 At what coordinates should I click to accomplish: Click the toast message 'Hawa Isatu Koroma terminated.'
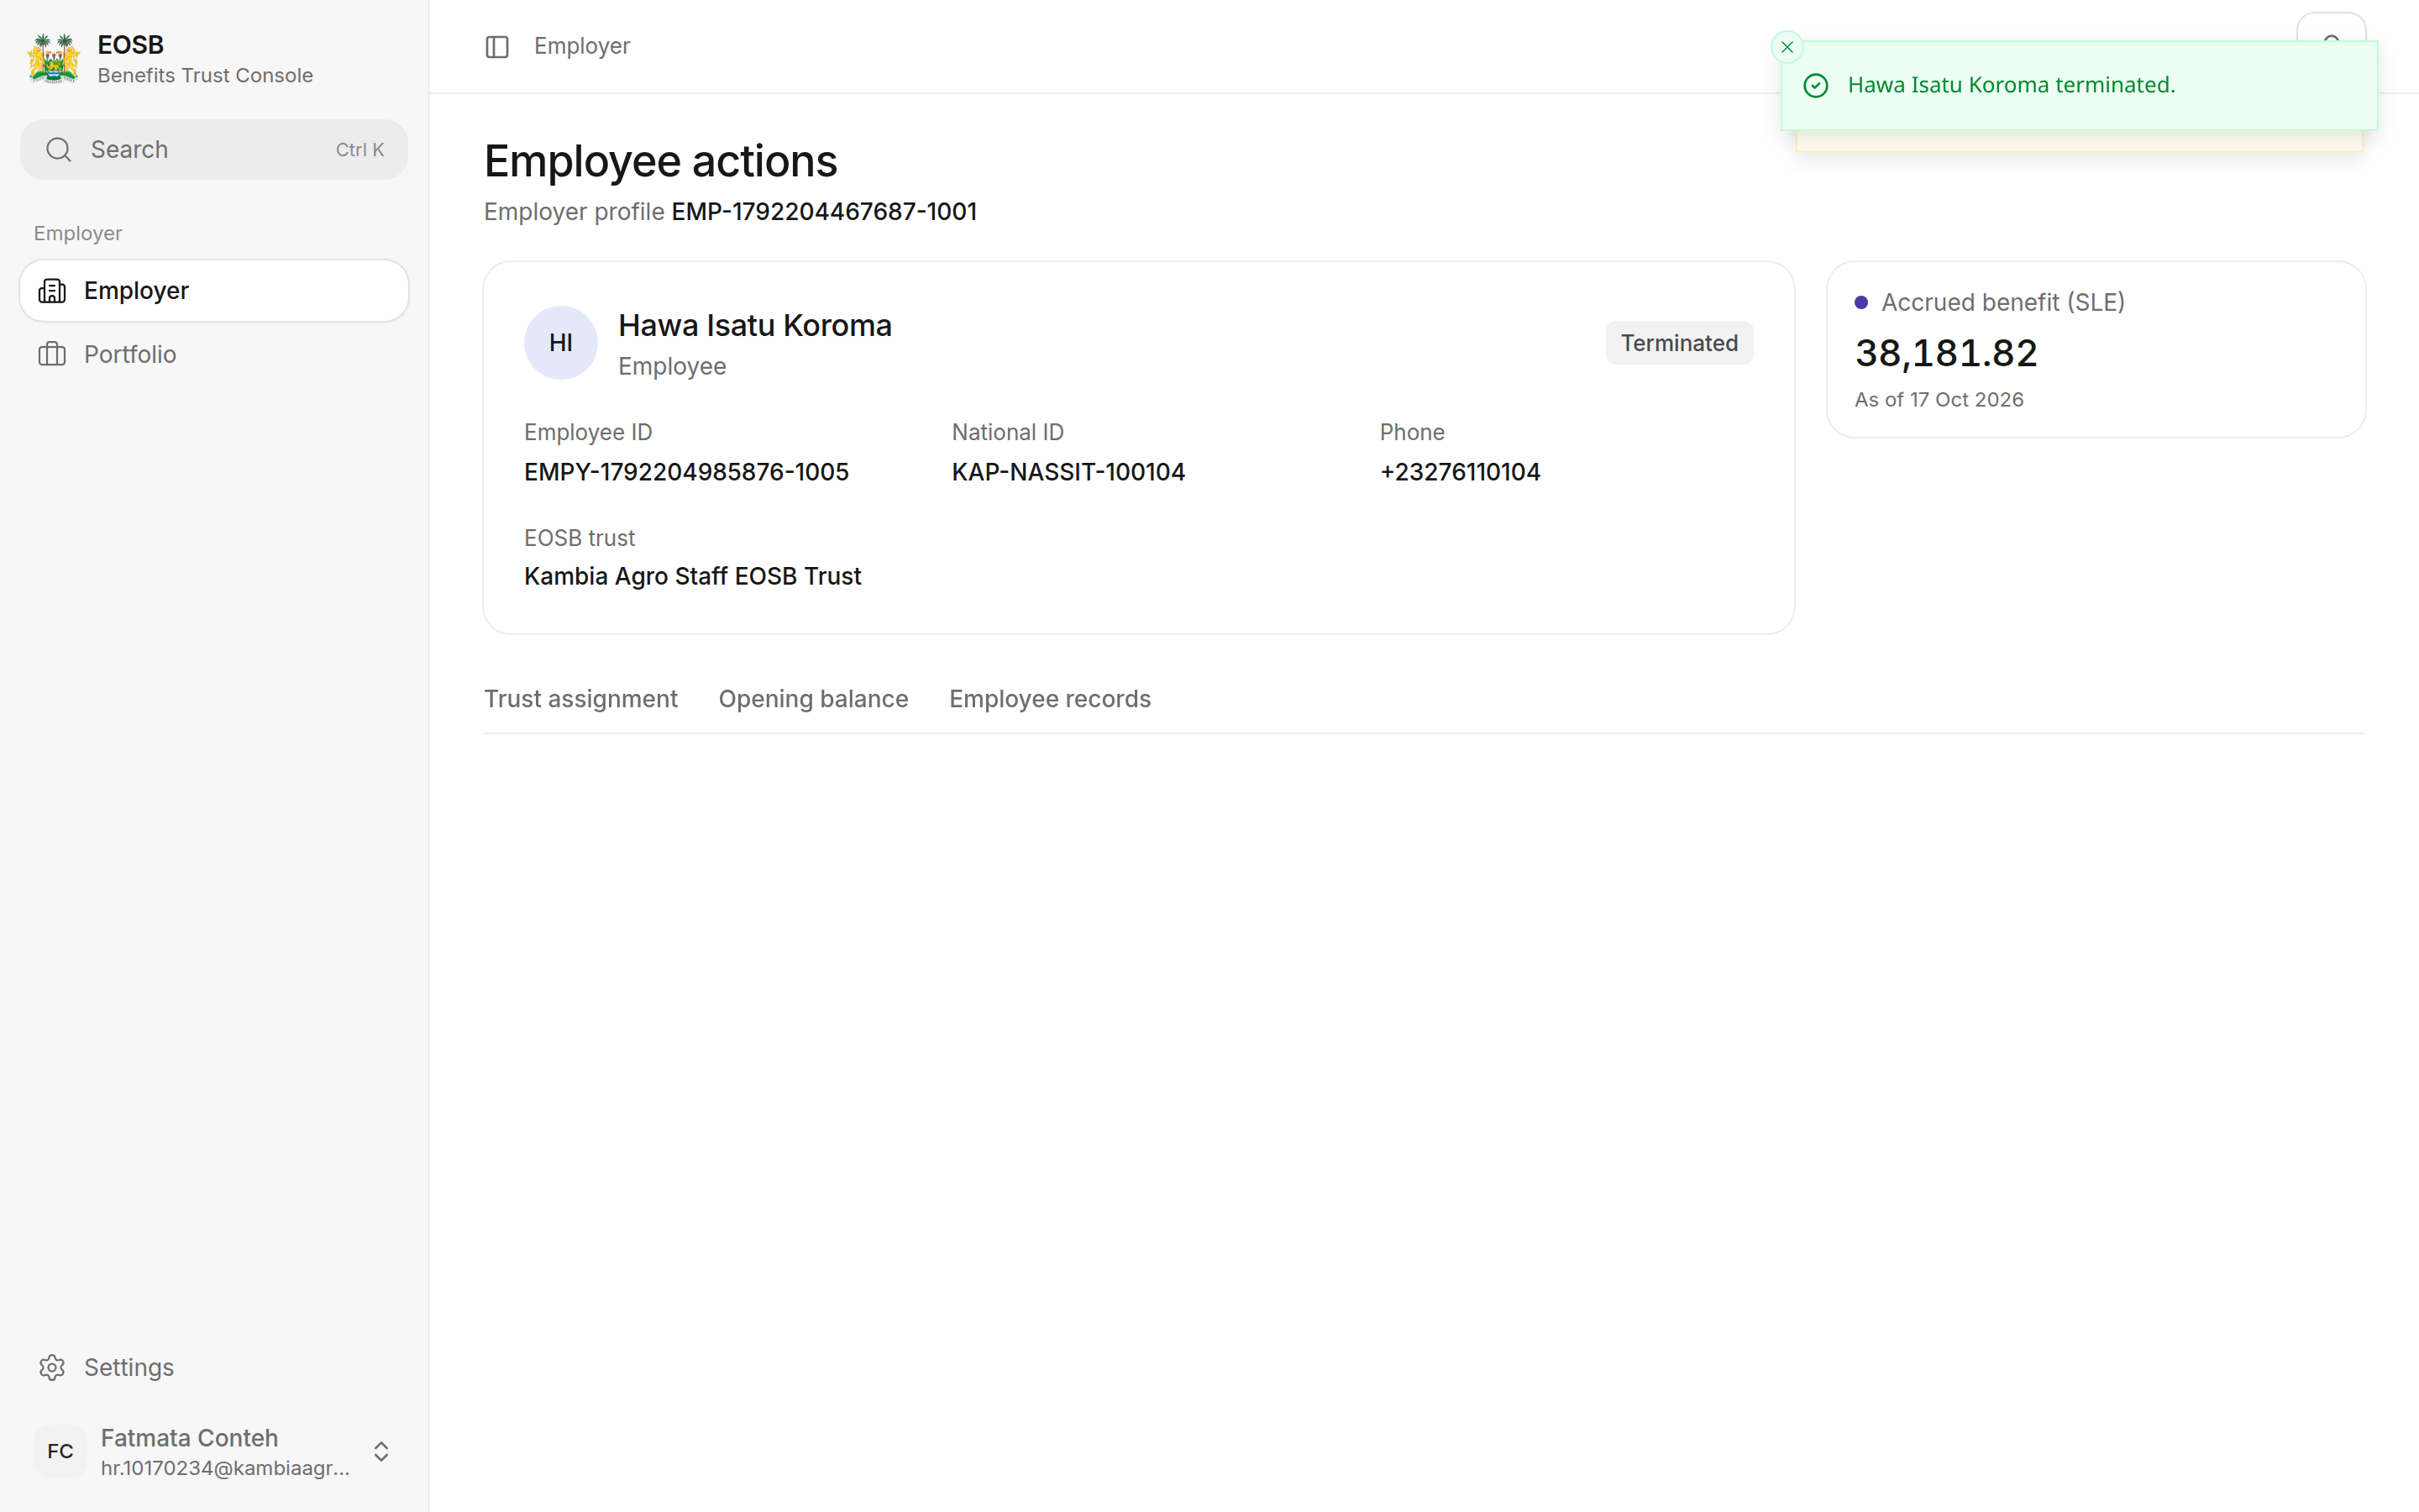coord(2011,85)
